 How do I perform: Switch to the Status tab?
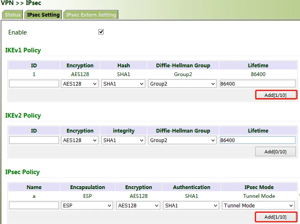12,15
